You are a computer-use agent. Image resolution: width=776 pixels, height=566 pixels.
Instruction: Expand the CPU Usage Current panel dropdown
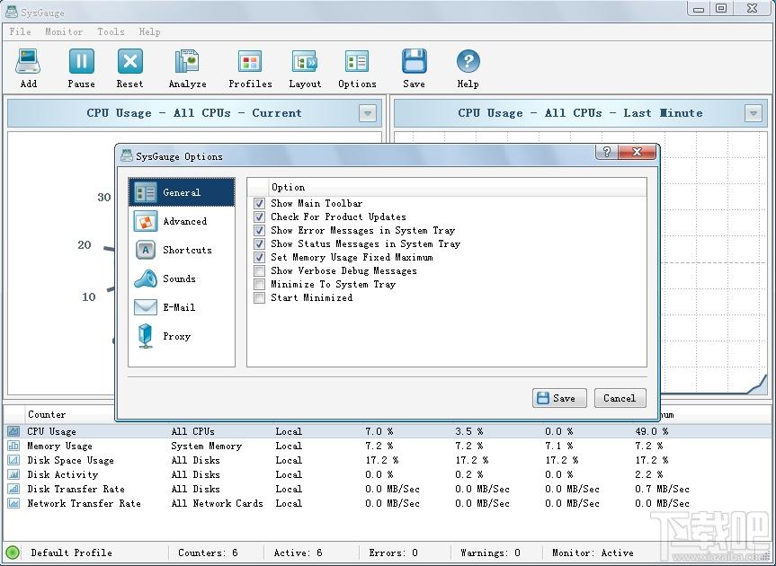367,113
